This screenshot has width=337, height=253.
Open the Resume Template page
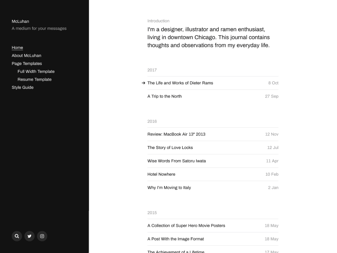pos(35,79)
